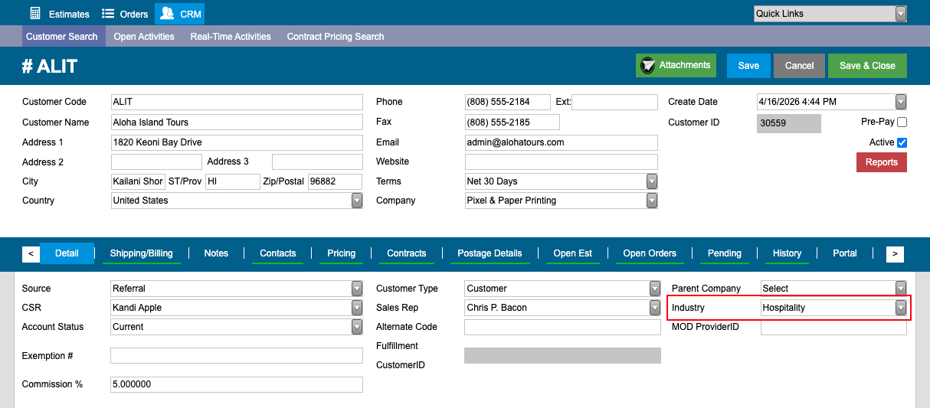Show more tabs with right arrow
The width and height of the screenshot is (930, 408).
pyautogui.click(x=895, y=253)
